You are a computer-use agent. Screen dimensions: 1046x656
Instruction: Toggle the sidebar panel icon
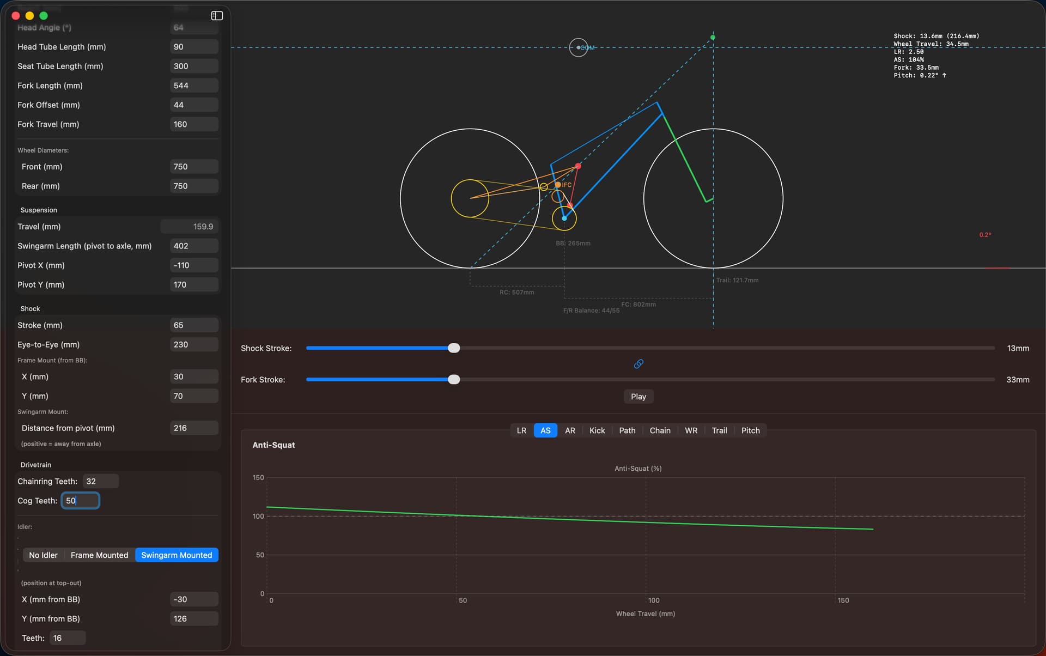pyautogui.click(x=217, y=16)
